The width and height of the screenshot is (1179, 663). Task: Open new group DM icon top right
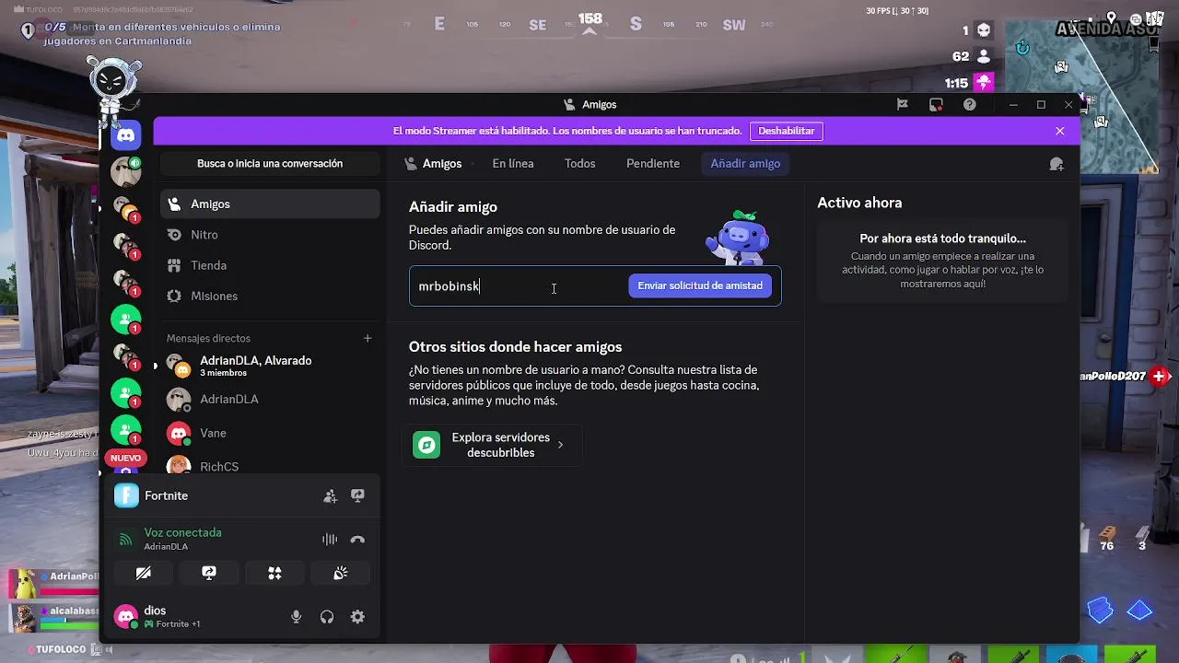coord(1056,164)
